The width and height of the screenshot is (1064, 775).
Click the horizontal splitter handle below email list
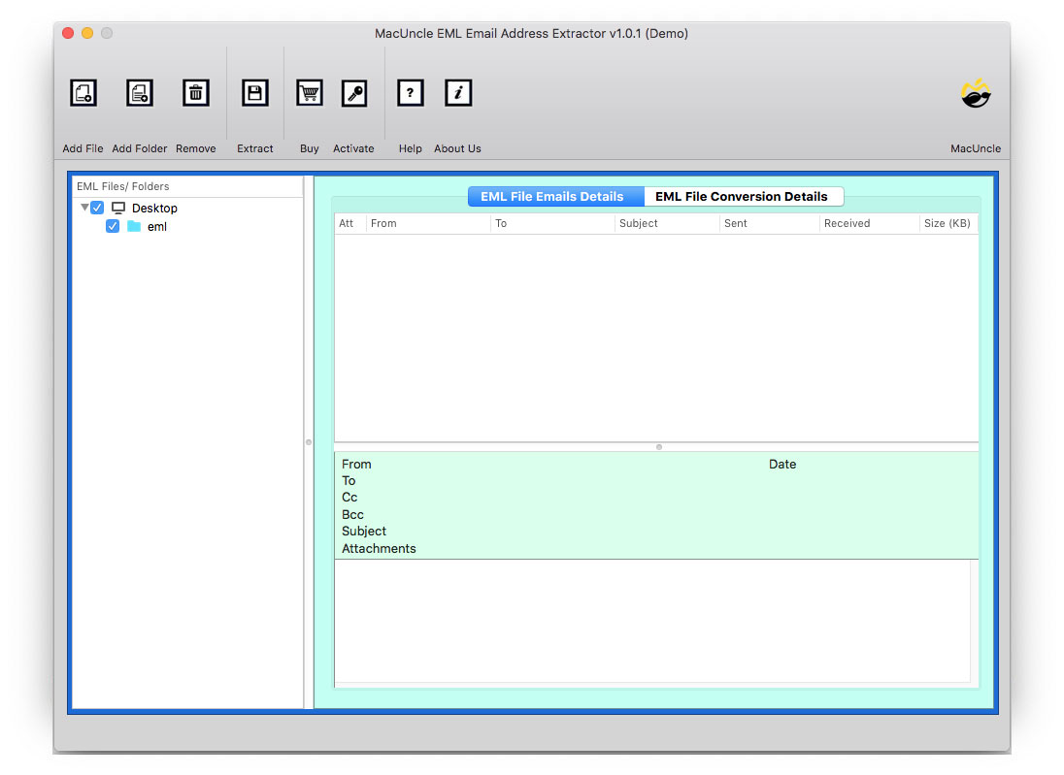click(x=659, y=447)
